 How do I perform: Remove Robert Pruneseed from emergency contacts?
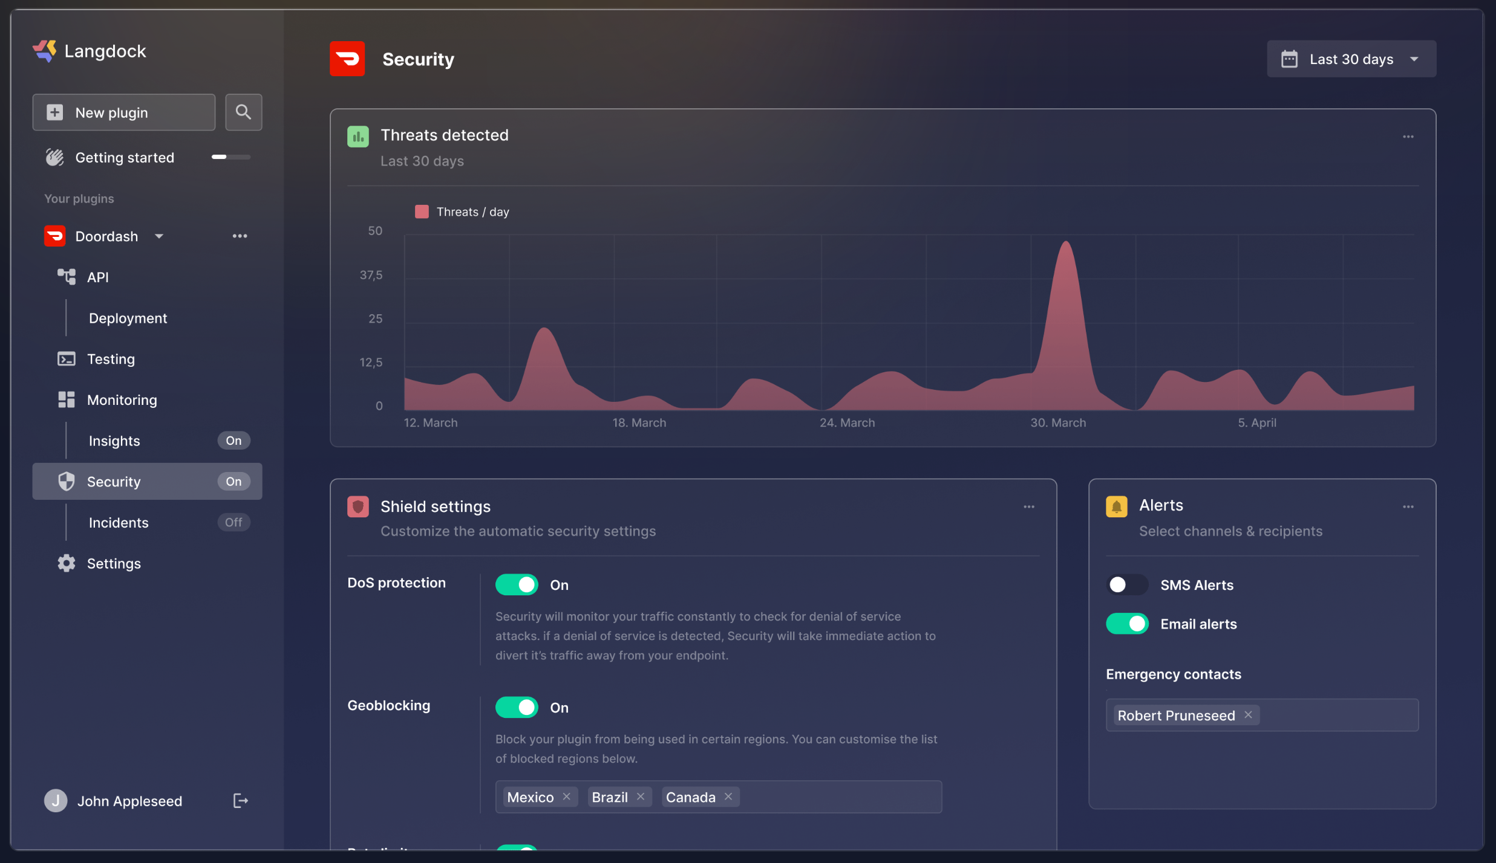pyautogui.click(x=1248, y=715)
